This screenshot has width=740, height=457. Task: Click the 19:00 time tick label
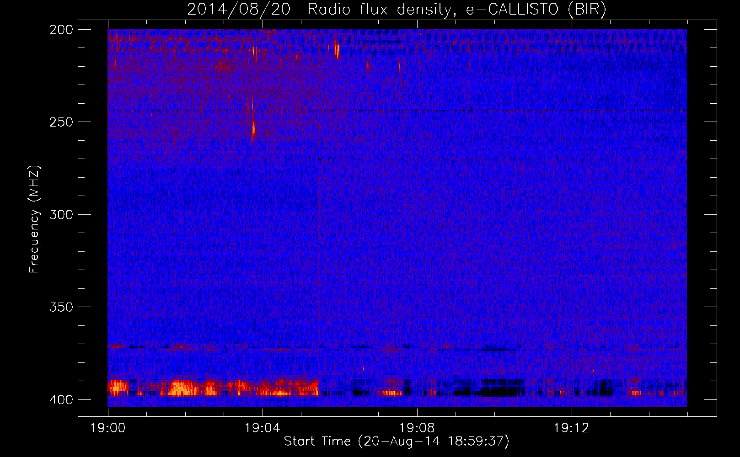(x=108, y=428)
